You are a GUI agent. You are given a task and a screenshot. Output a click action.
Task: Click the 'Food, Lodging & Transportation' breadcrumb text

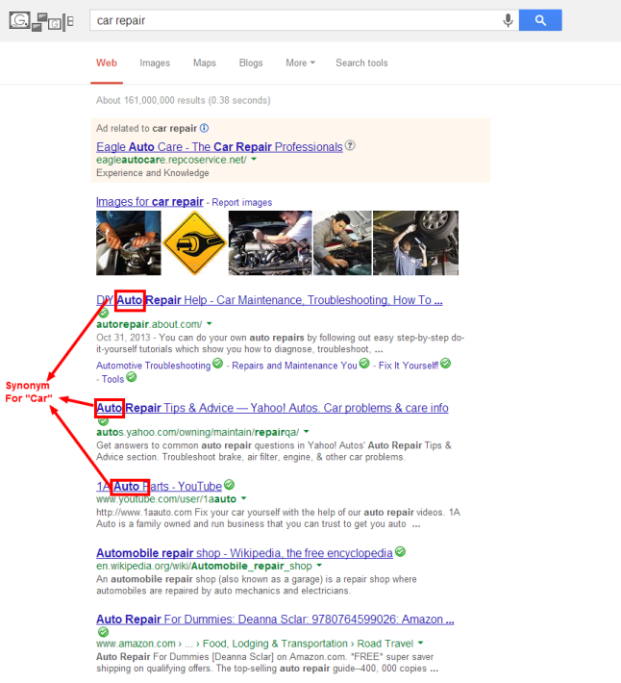275,644
